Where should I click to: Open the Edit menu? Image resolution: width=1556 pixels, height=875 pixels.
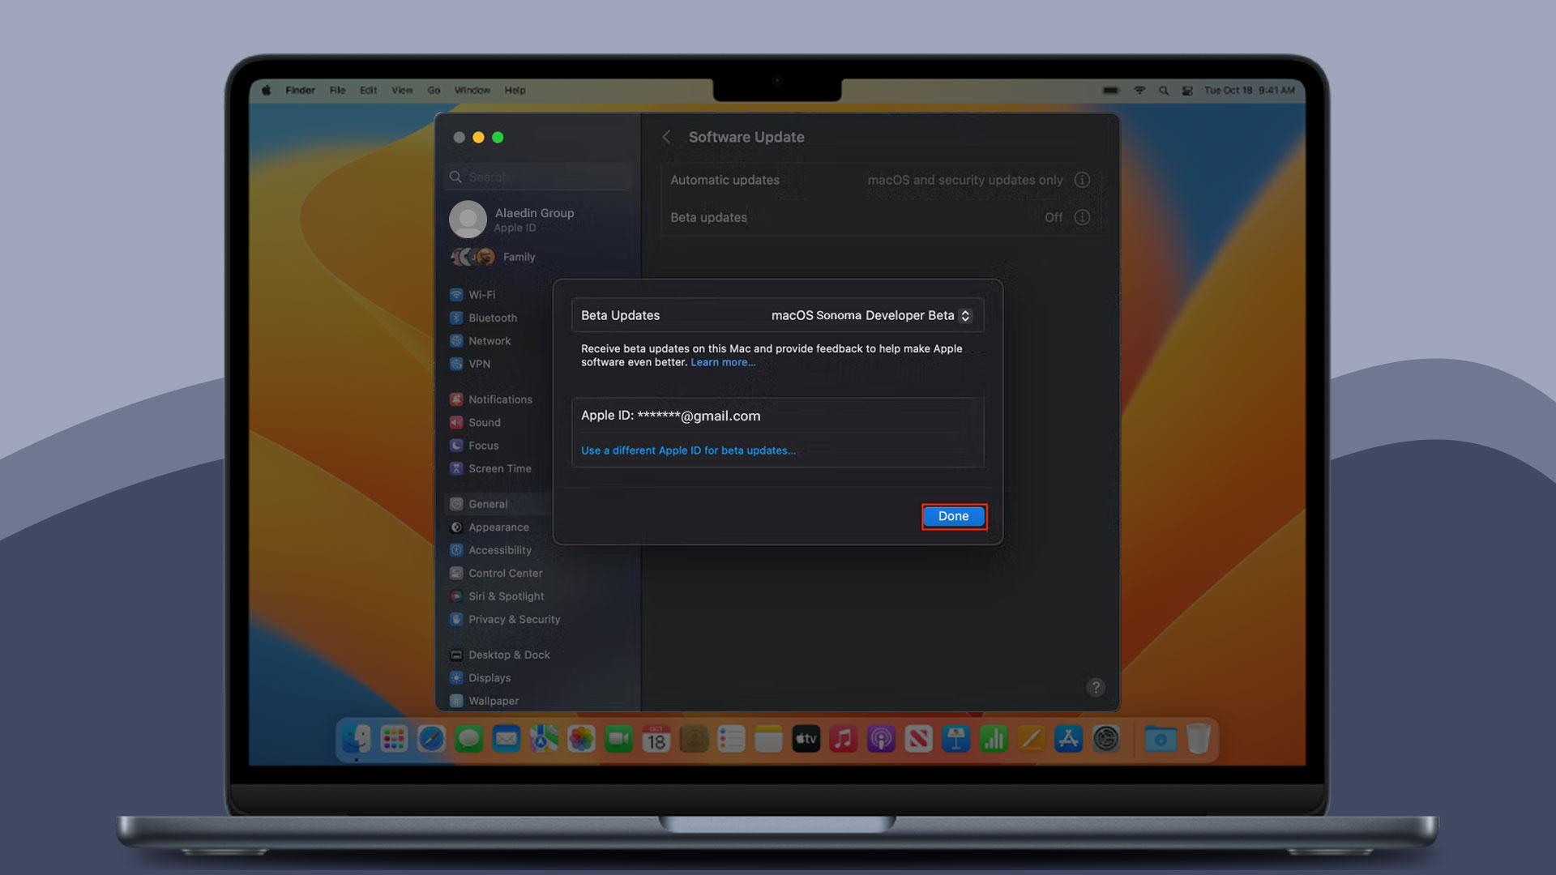pyautogui.click(x=368, y=90)
